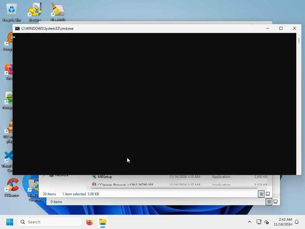Switch to large icons view in 20 items window
The image size is (305, 229).
pos(268,194)
